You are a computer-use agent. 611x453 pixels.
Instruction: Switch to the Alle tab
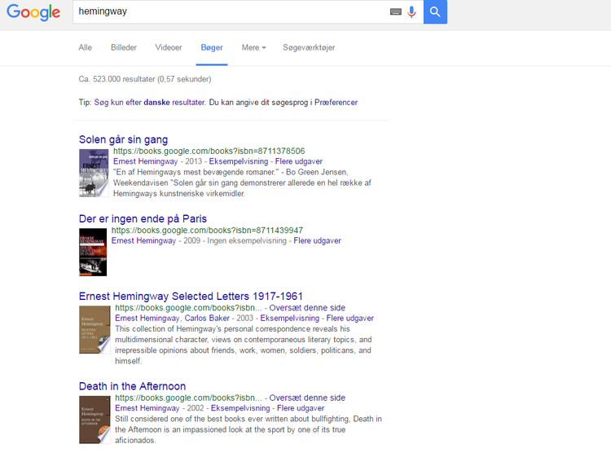coord(86,47)
